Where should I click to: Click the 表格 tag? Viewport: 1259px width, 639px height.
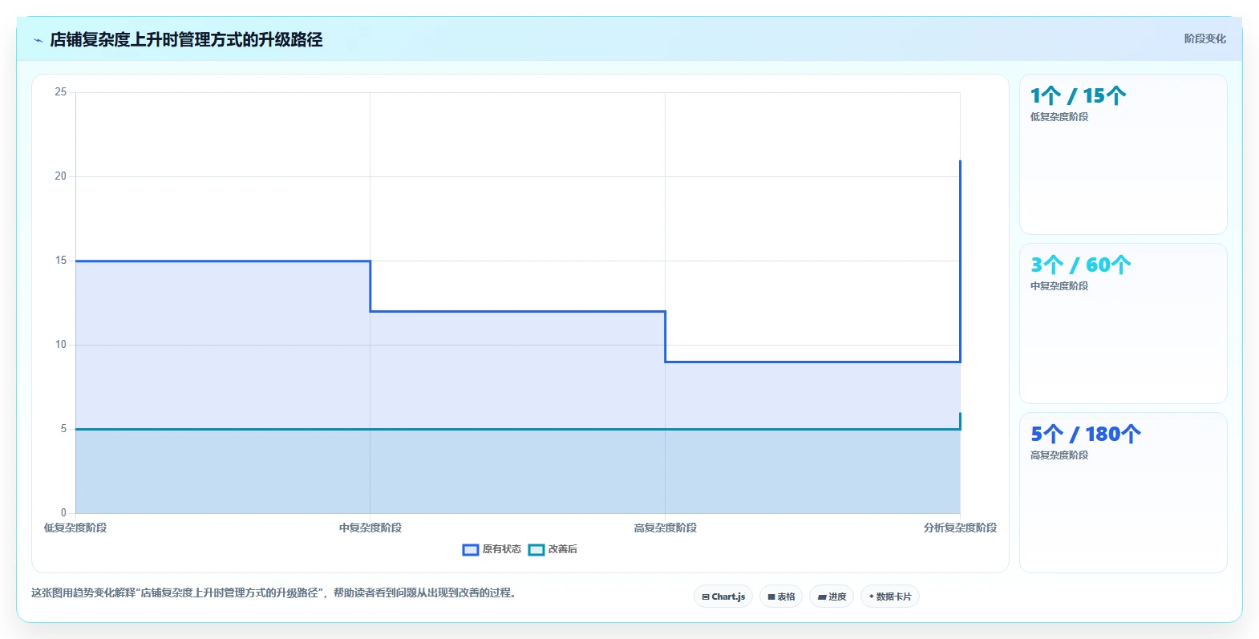point(781,597)
